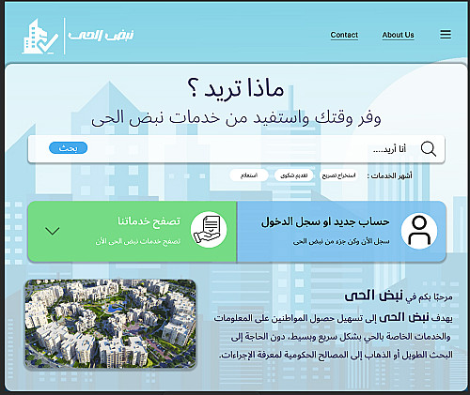The width and height of the screenshot is (470, 395).
Task: Click تصفح خدمات نبض الحى الآن subtitle
Action: [x=138, y=242]
